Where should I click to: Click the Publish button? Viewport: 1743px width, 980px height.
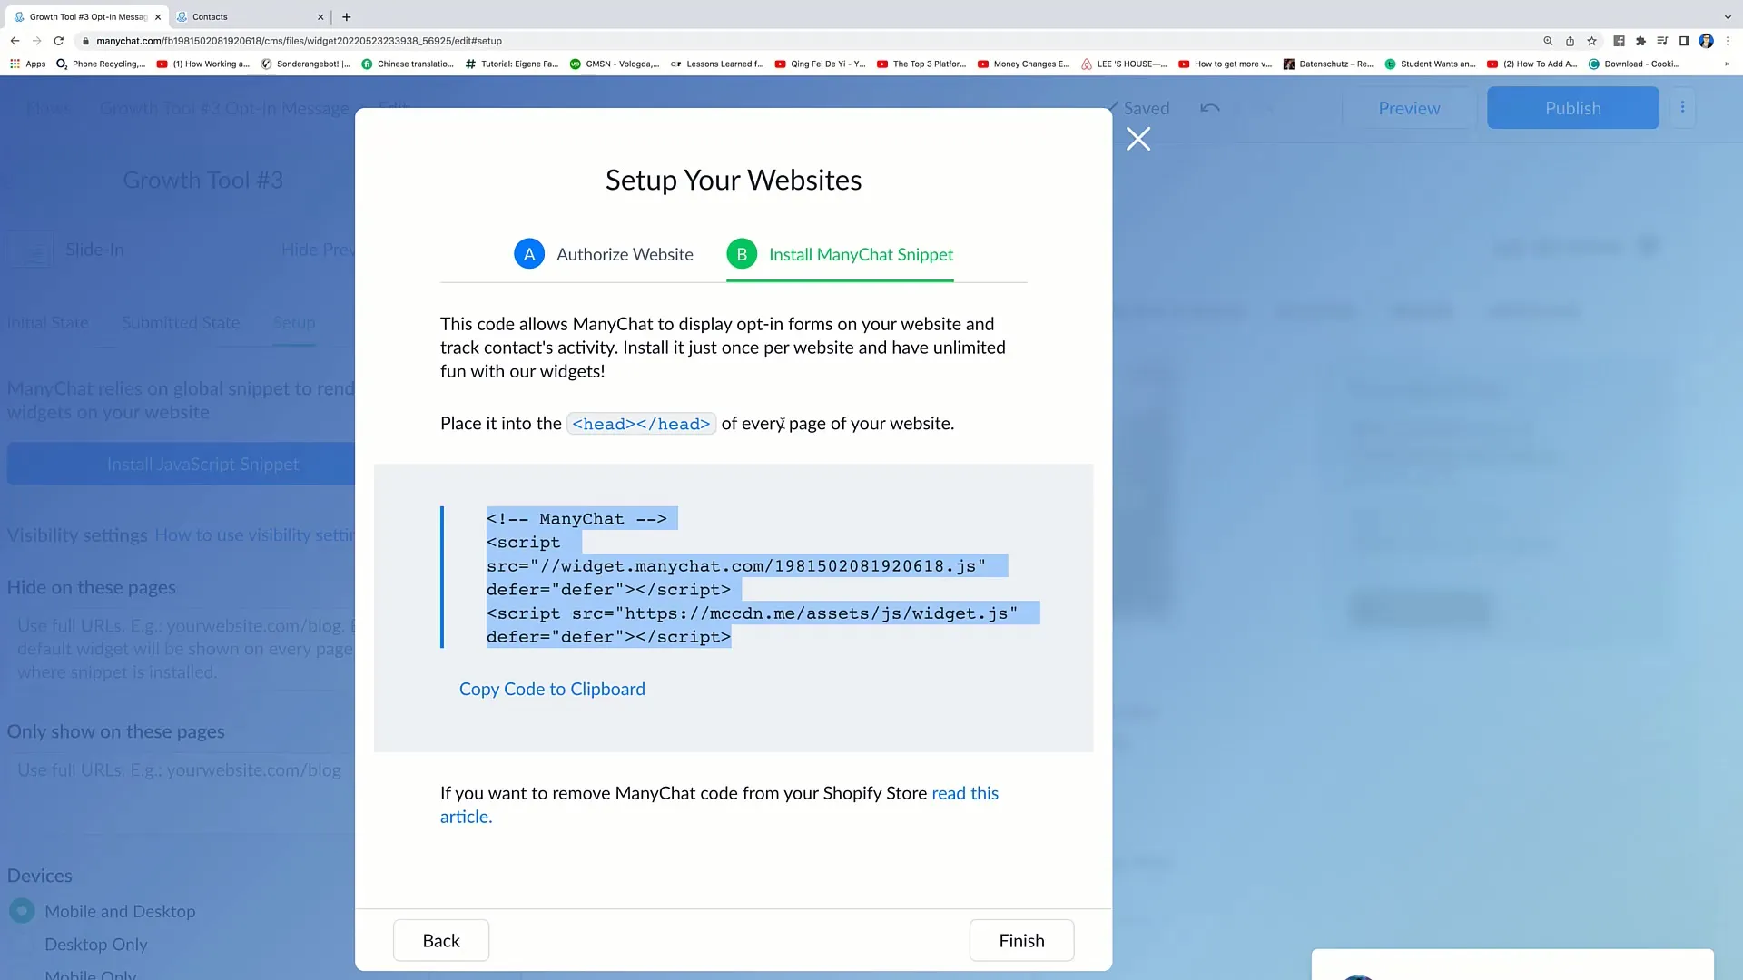pyautogui.click(x=1571, y=108)
